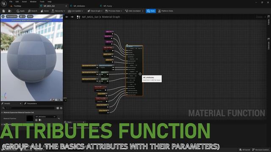Click the toolbar overflow separator menu
This screenshot has height=152, width=271.
point(143,11)
